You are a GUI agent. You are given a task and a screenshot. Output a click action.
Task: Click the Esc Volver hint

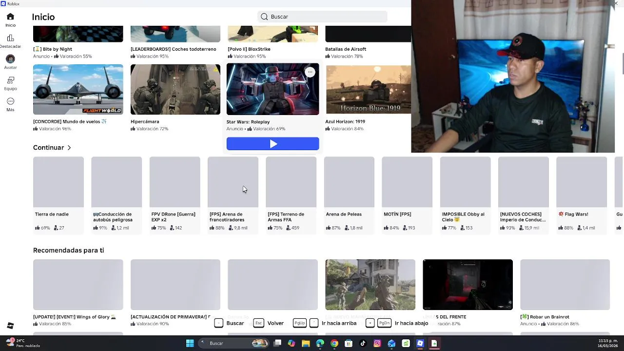tap(269, 323)
